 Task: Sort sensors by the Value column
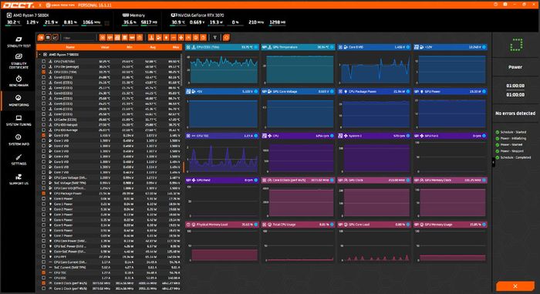(x=105, y=47)
